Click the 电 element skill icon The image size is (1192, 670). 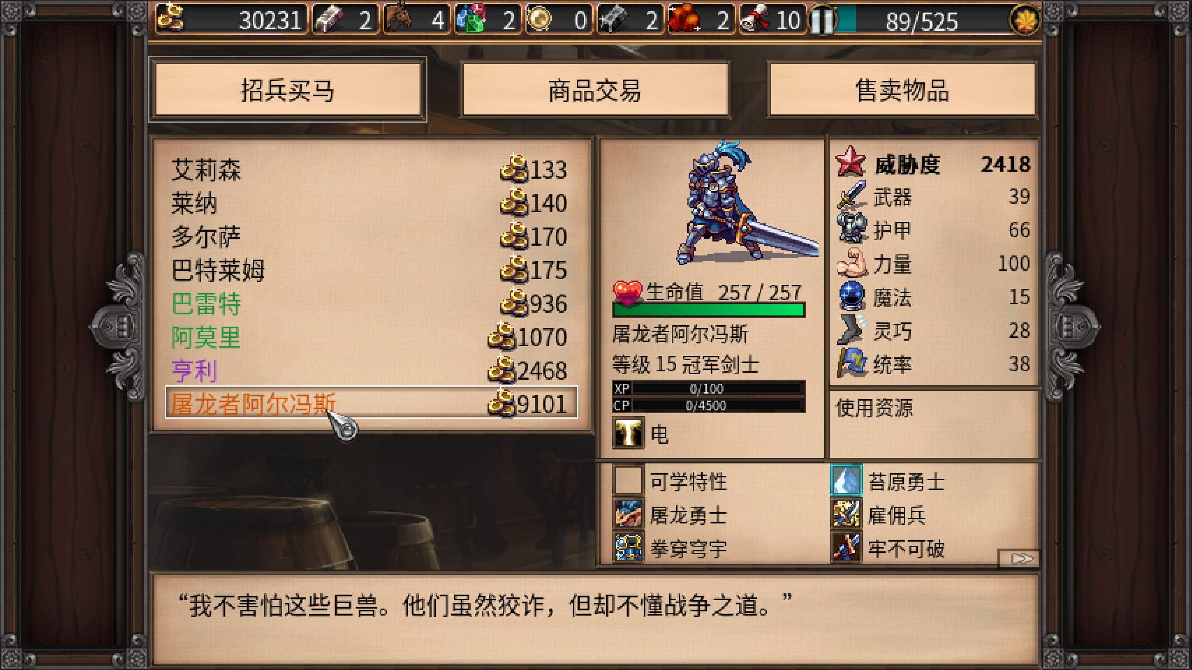click(x=628, y=433)
